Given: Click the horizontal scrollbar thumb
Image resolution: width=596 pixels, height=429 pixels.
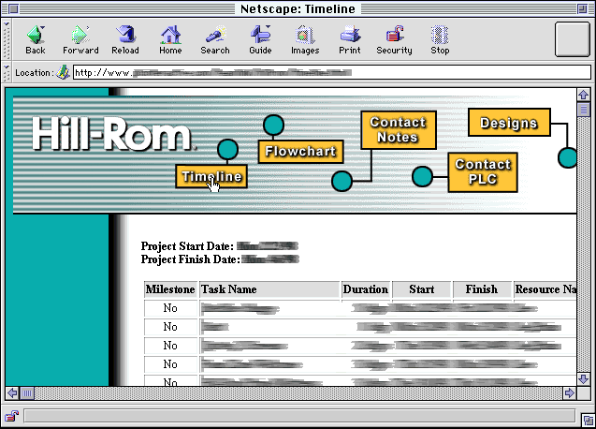Looking at the screenshot, I should click(x=27, y=392).
